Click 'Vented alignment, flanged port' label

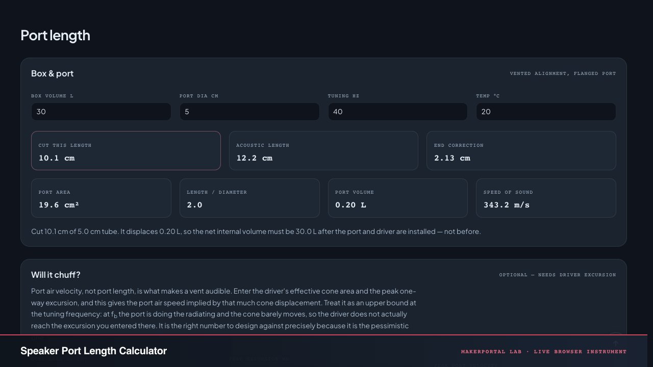563,73
